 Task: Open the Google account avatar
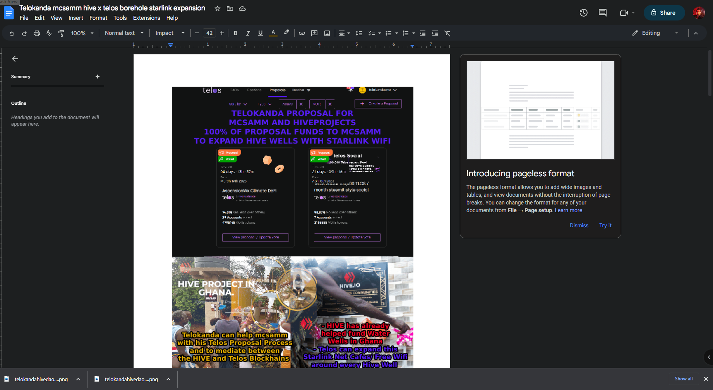tap(699, 13)
